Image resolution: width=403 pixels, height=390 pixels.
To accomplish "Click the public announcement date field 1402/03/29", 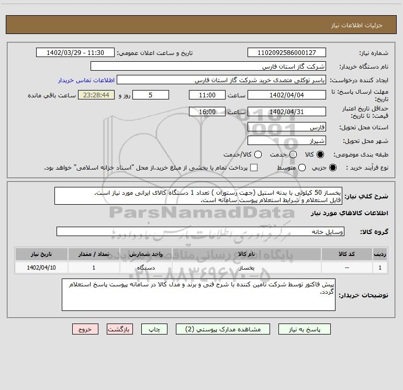I will 75,53.
